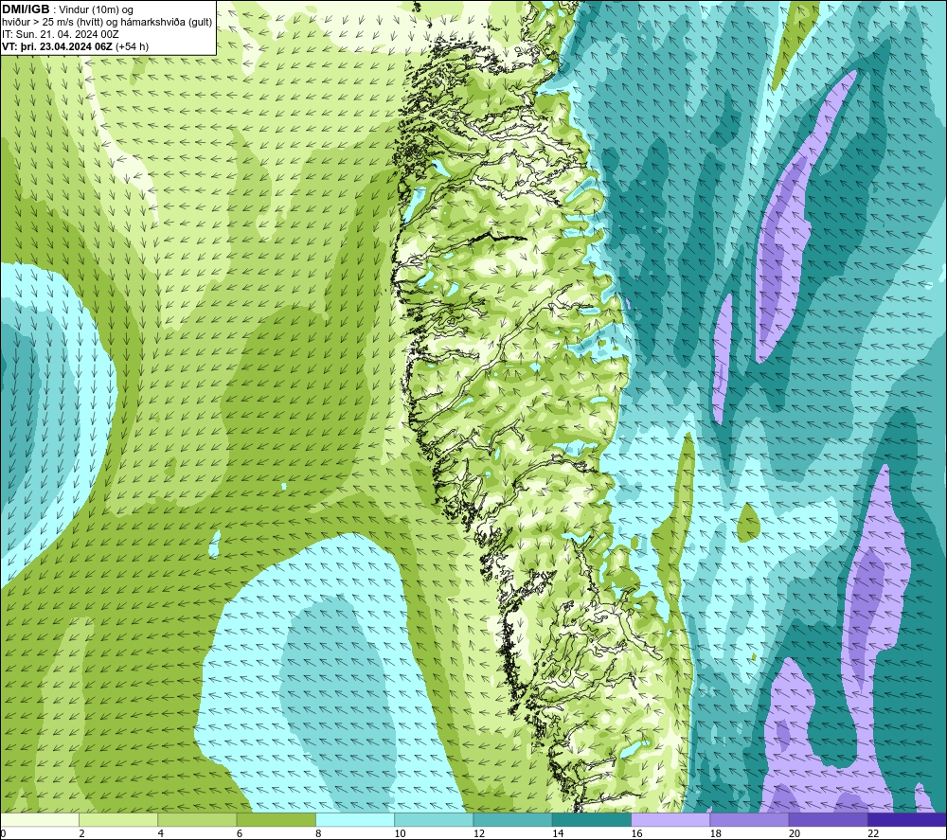This screenshot has width=947, height=840.
Task: Click the 20–22 m/s violet swatch
Action: tap(829, 819)
